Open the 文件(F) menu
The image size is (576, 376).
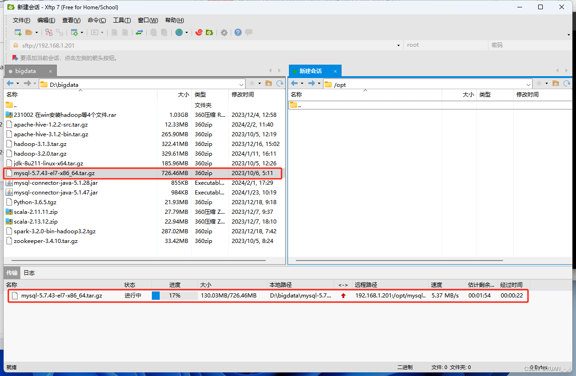click(x=21, y=20)
